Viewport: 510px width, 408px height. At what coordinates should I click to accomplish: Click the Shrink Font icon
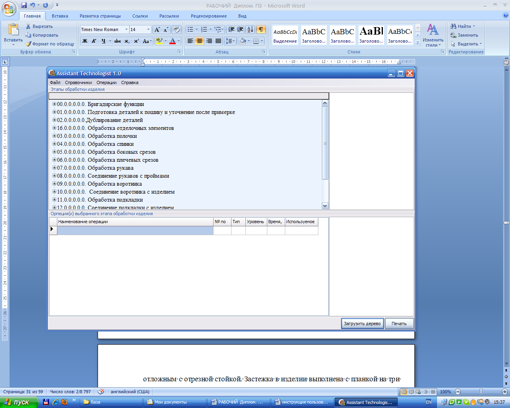[166, 29]
